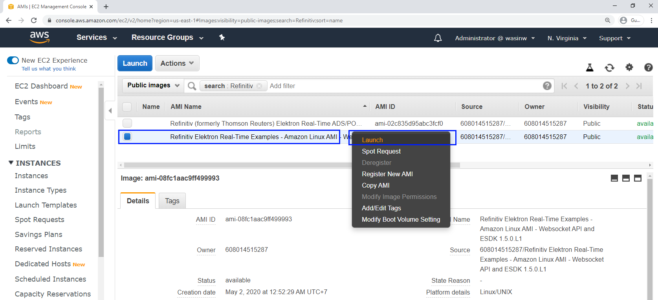The width and height of the screenshot is (658, 300).
Task: Click the pin shortcut icon in navbar
Action: click(x=222, y=38)
